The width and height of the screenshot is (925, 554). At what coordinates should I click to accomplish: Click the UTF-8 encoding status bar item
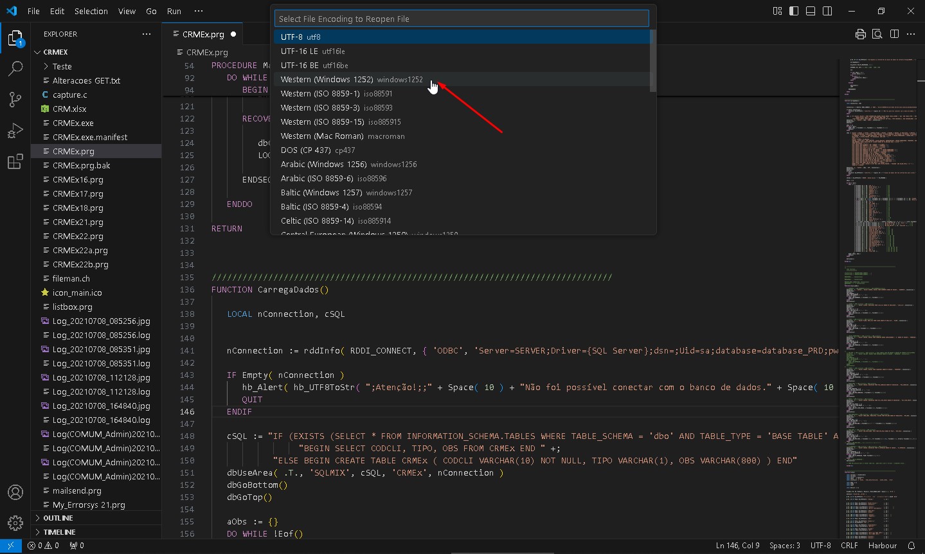click(820, 546)
